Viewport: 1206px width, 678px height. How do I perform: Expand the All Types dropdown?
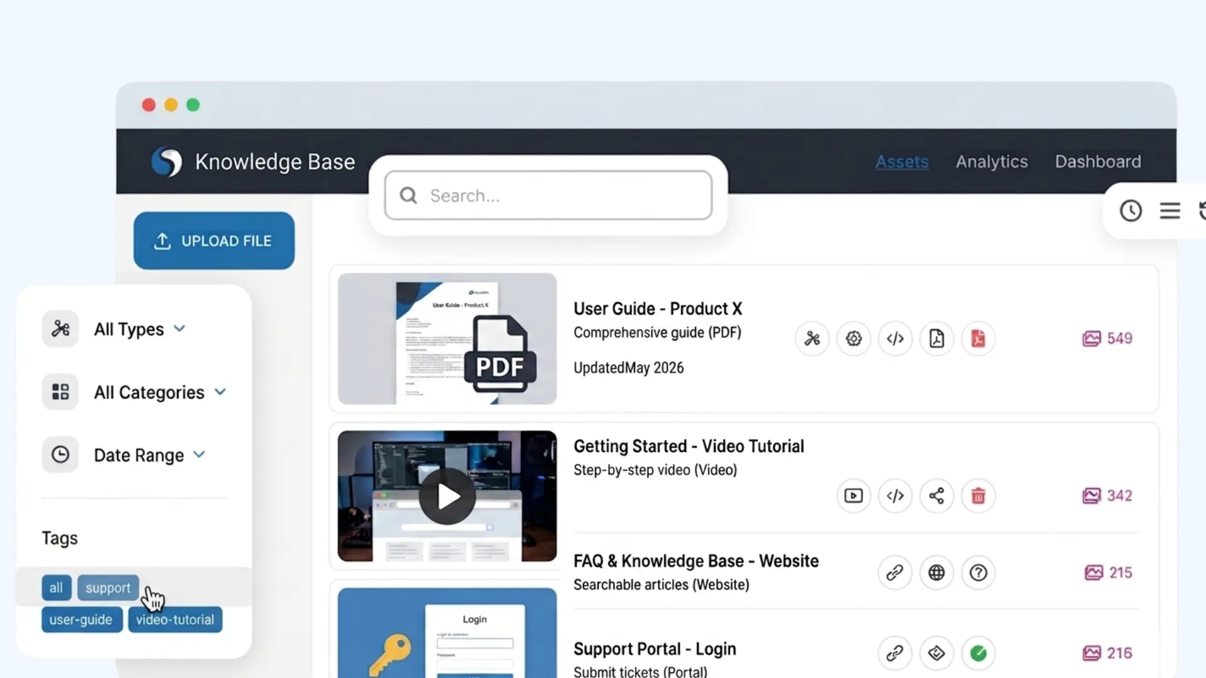(x=180, y=328)
